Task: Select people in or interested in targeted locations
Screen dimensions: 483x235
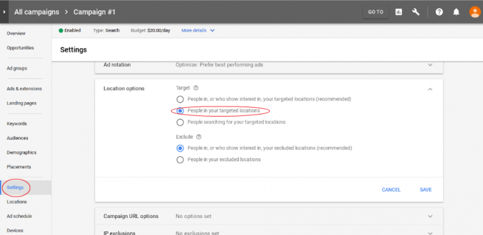Action: [x=180, y=100]
